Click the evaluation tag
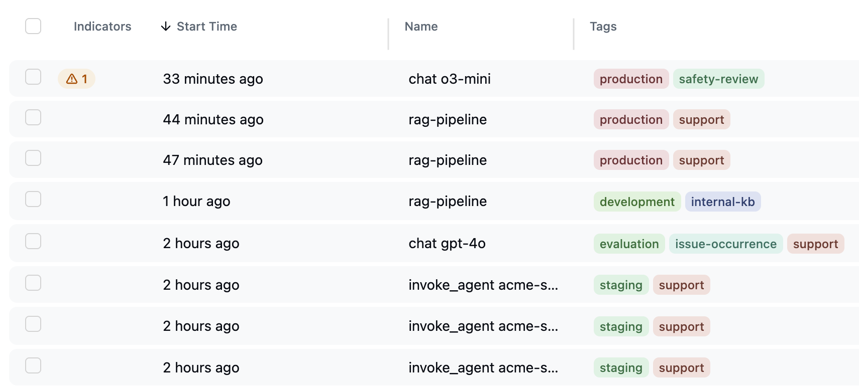Viewport: 859px width, 388px height. coord(629,244)
